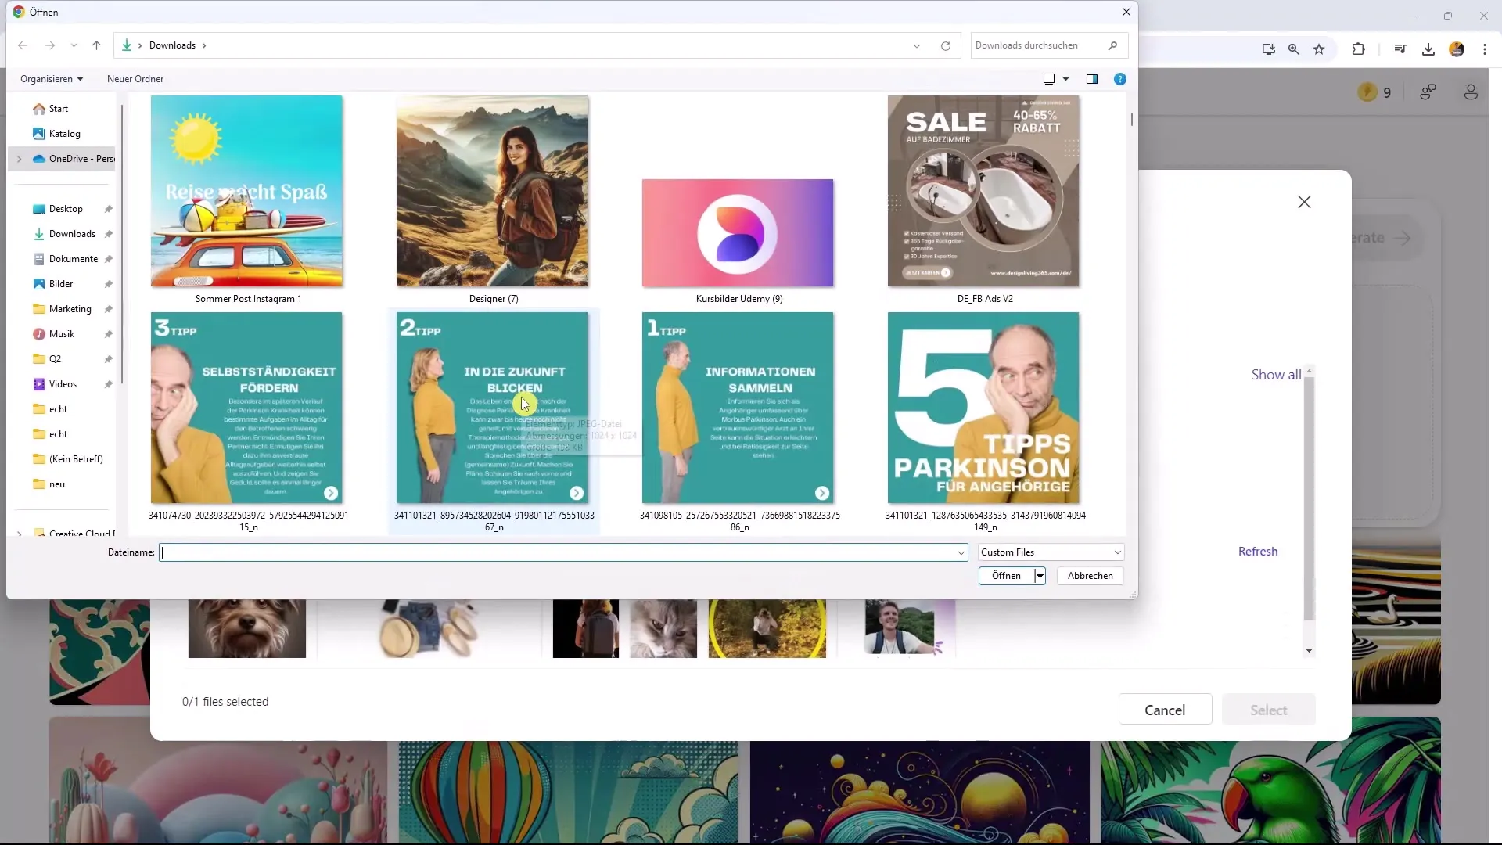The height and width of the screenshot is (845, 1502).
Task: Click the navigate up directory icon
Action: pyautogui.click(x=96, y=45)
